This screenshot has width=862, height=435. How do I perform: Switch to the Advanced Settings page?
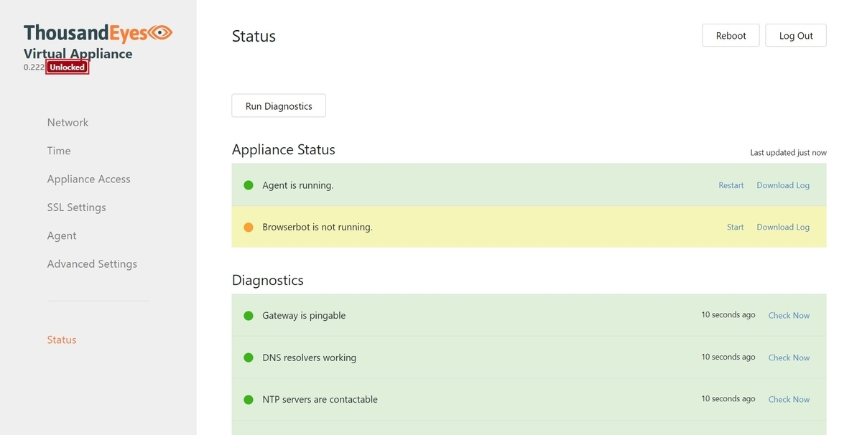[92, 263]
